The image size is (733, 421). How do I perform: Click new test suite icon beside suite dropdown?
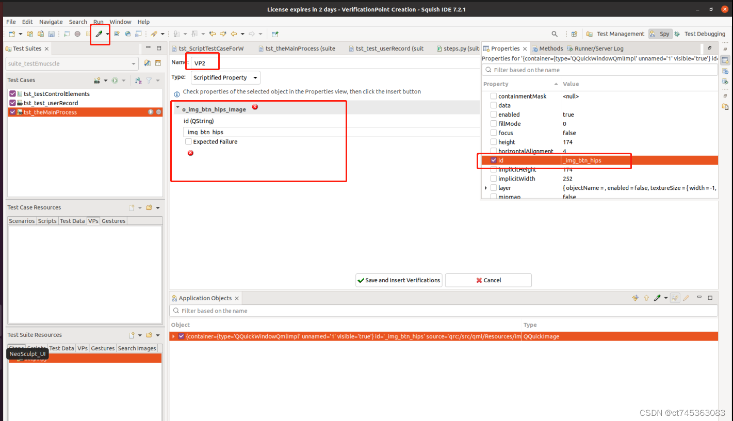click(147, 63)
